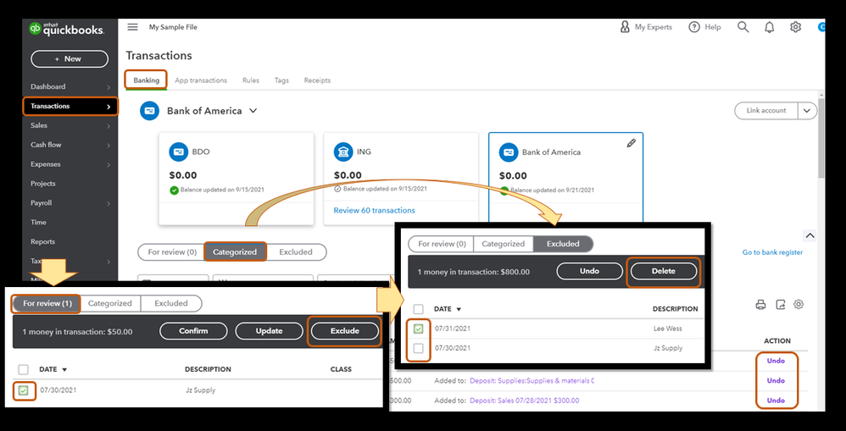Open the search magnifier icon
Screen dimensions: 846x431
pos(743,27)
